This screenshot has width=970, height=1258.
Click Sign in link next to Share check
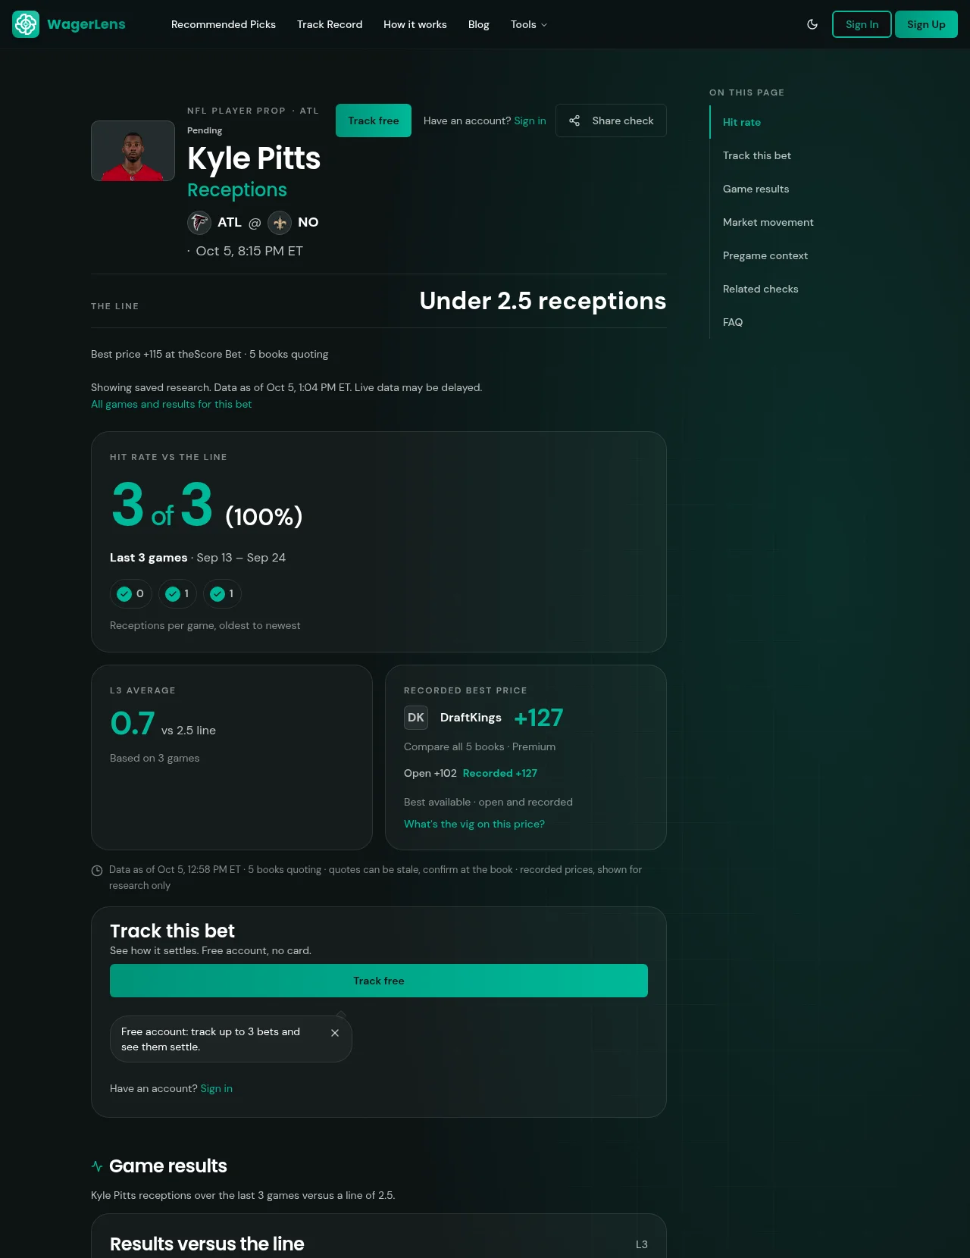click(x=530, y=120)
